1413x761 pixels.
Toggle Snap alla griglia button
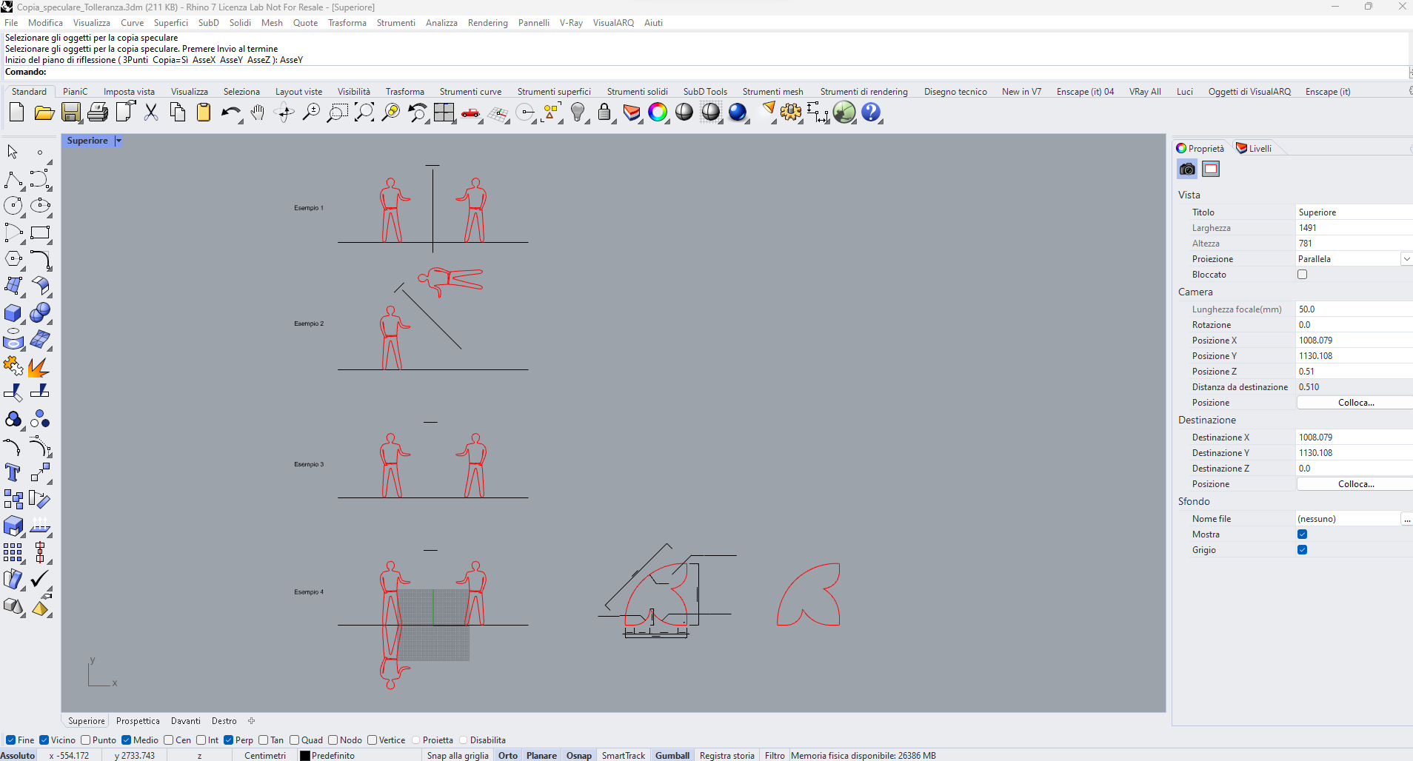point(458,756)
